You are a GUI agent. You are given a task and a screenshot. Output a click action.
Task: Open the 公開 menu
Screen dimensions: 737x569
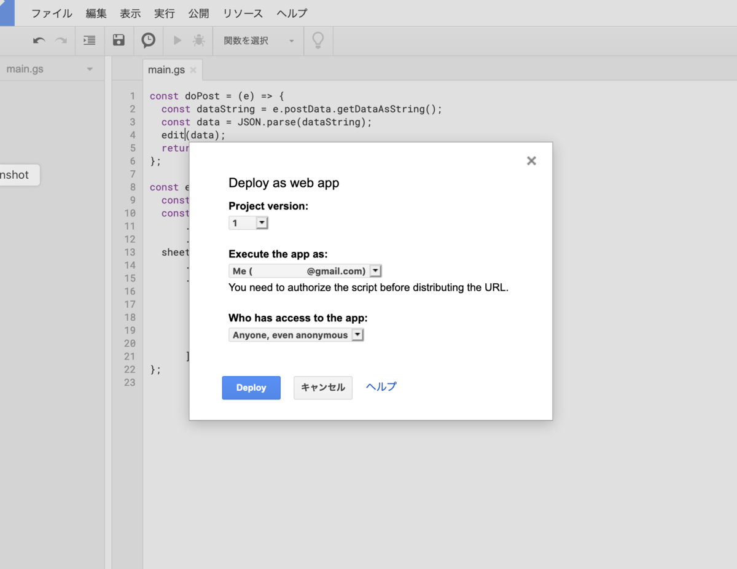pyautogui.click(x=198, y=13)
